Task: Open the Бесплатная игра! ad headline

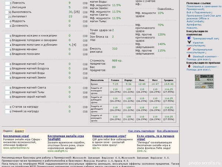Action: pos(16,136)
